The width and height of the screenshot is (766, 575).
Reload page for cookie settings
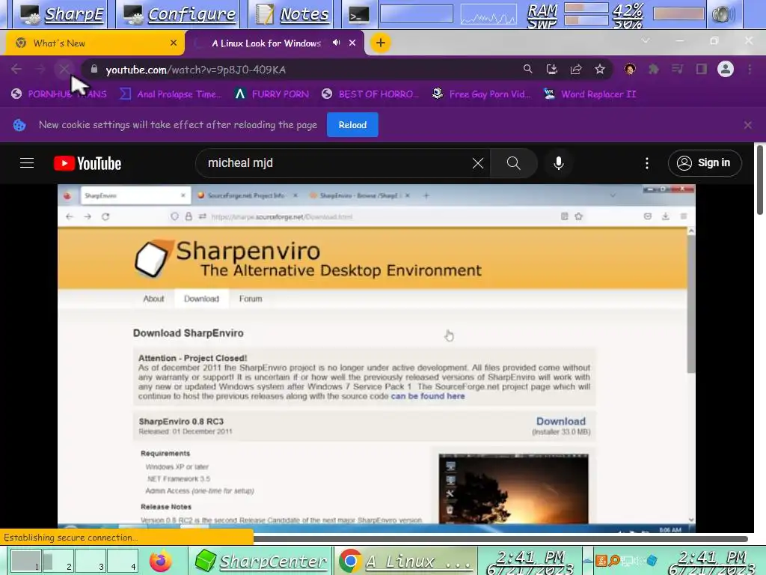(352, 125)
